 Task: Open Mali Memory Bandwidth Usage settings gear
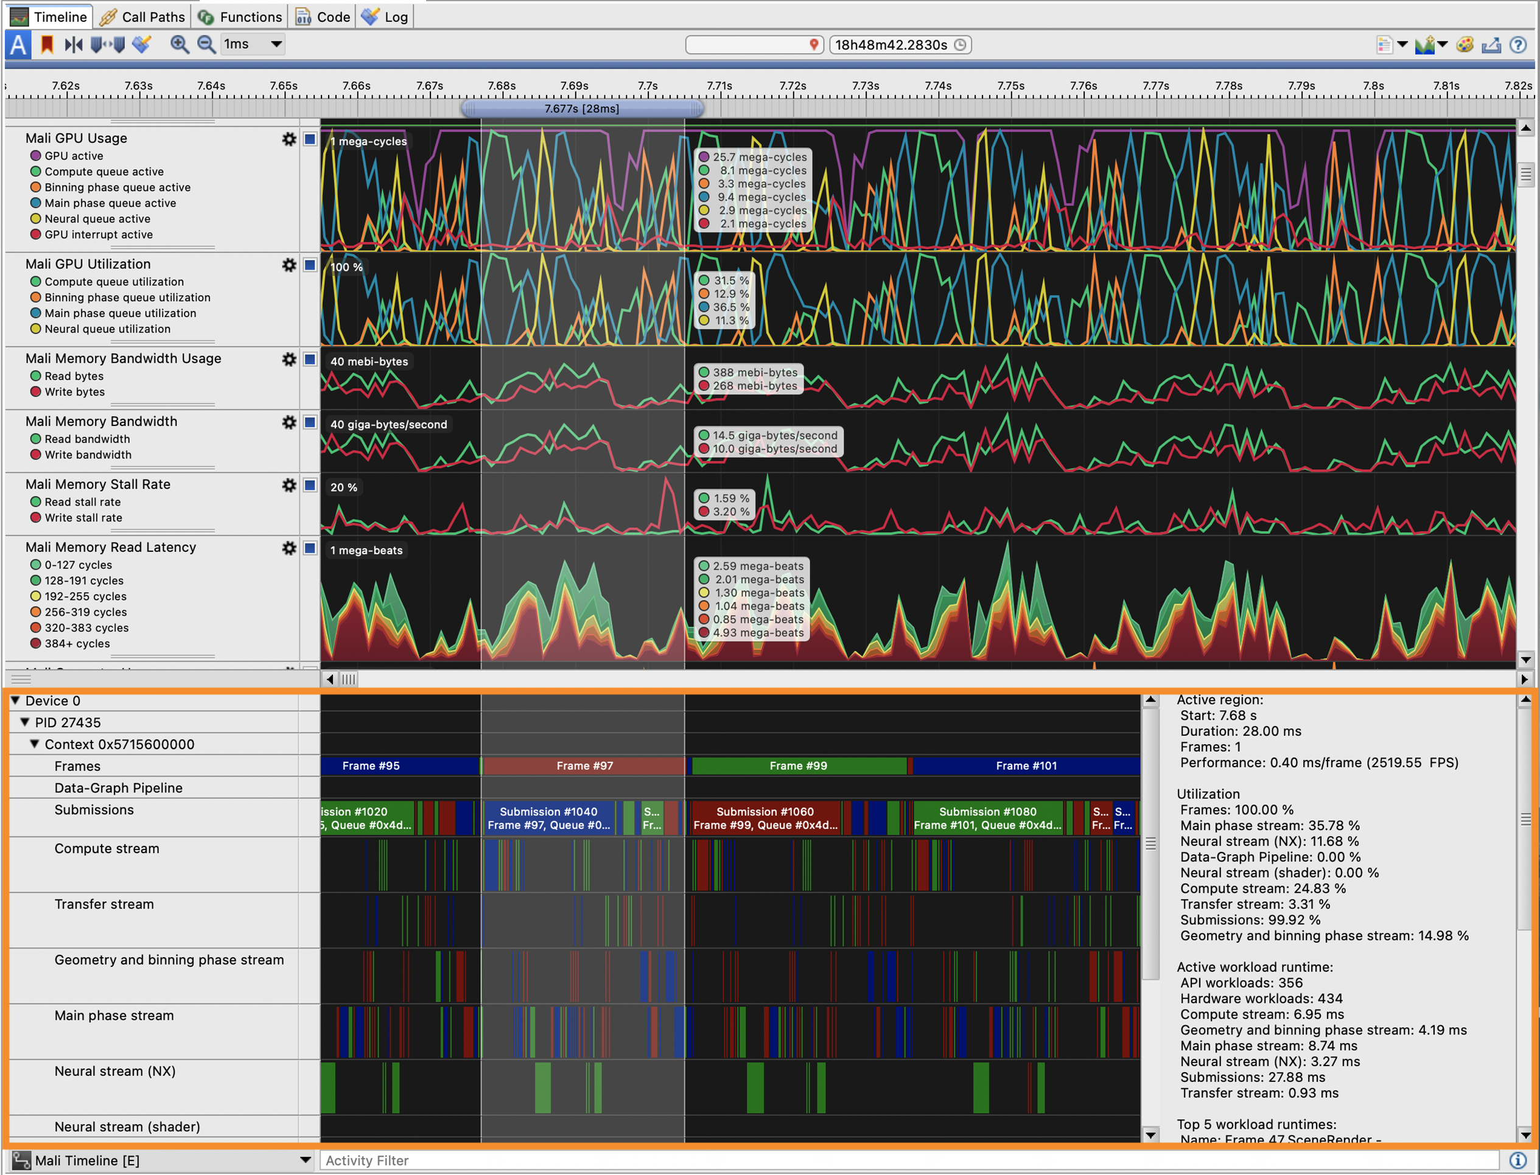[289, 359]
